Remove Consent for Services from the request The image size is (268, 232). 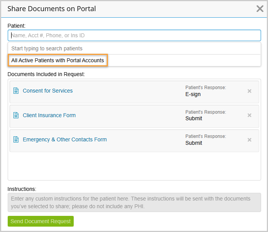pyautogui.click(x=249, y=91)
